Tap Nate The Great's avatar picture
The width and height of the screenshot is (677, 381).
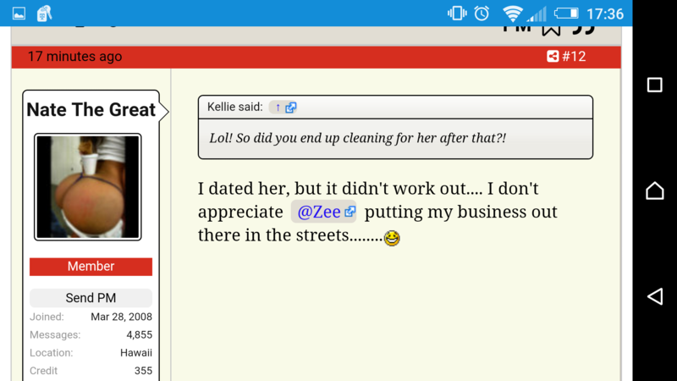click(88, 186)
